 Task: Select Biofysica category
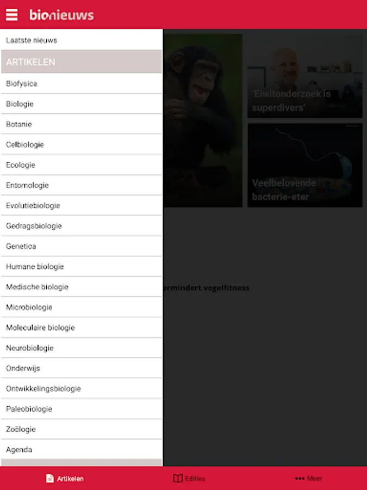pyautogui.click(x=82, y=83)
